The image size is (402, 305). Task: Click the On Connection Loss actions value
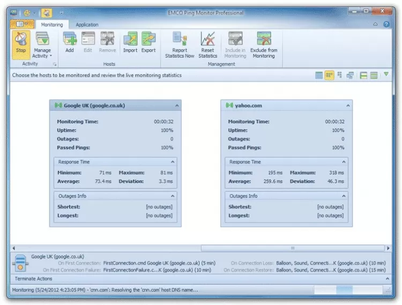tap(331, 263)
